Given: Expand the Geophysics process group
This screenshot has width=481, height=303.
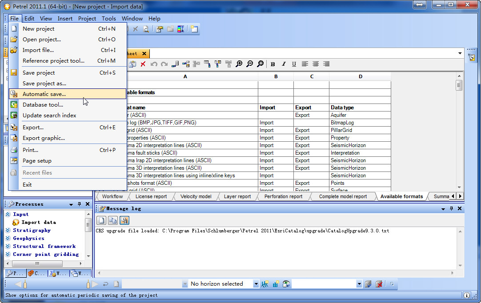Looking at the screenshot, I should coord(8,238).
